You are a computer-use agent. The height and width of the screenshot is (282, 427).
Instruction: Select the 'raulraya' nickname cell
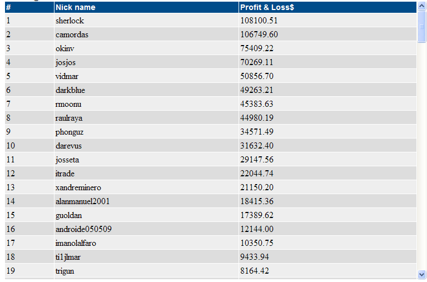[69, 118]
